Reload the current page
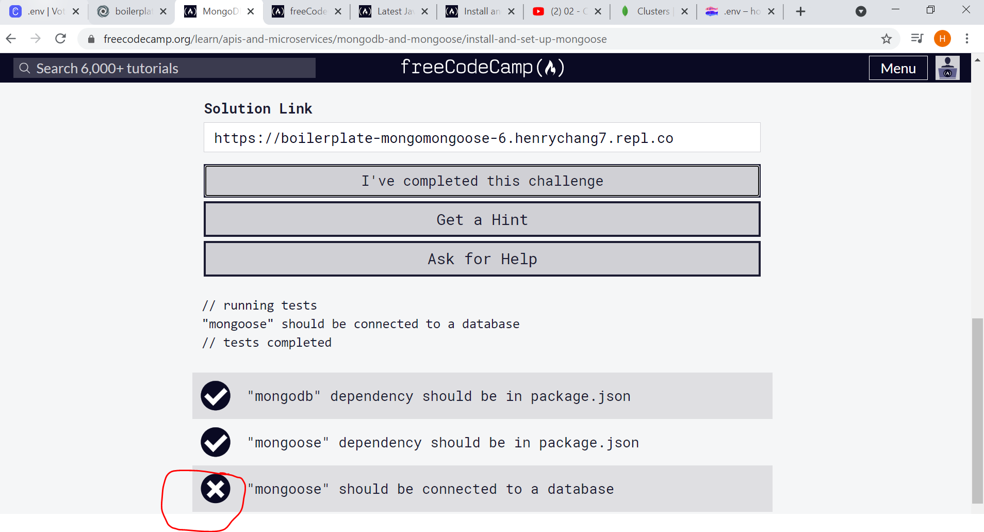Image resolution: width=984 pixels, height=532 pixels. [60, 38]
